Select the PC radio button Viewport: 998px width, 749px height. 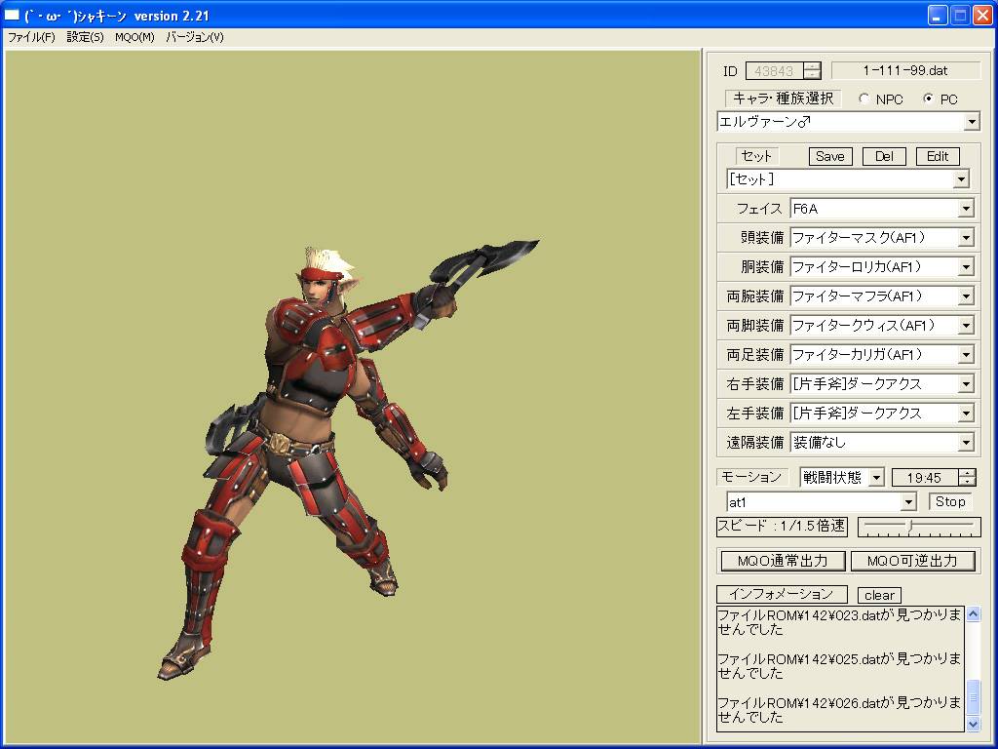(x=928, y=99)
